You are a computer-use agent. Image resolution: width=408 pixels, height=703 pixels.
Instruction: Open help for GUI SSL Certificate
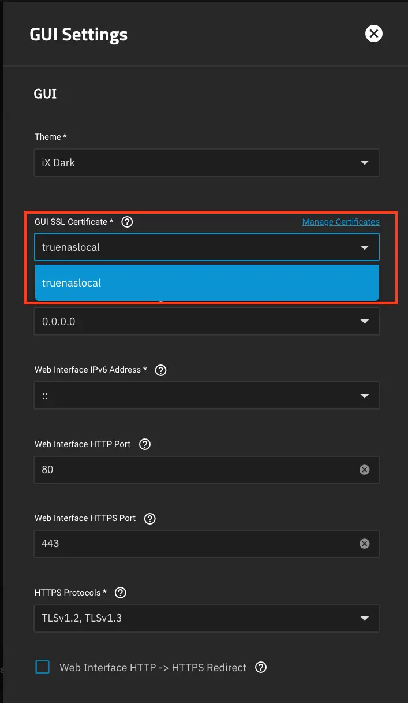pos(127,221)
